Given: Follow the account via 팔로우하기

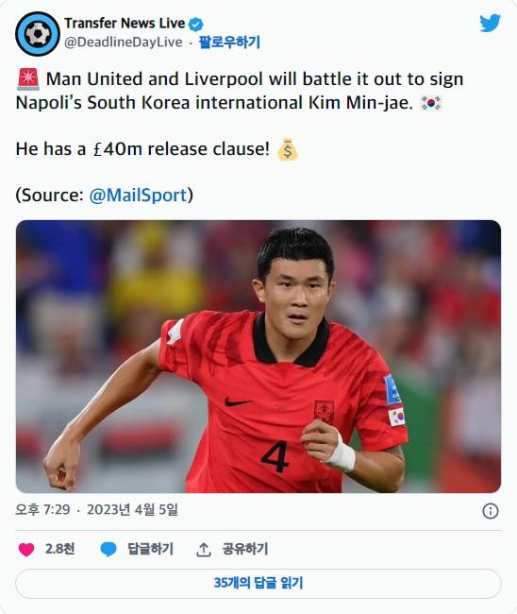Looking at the screenshot, I should pyautogui.click(x=229, y=42).
